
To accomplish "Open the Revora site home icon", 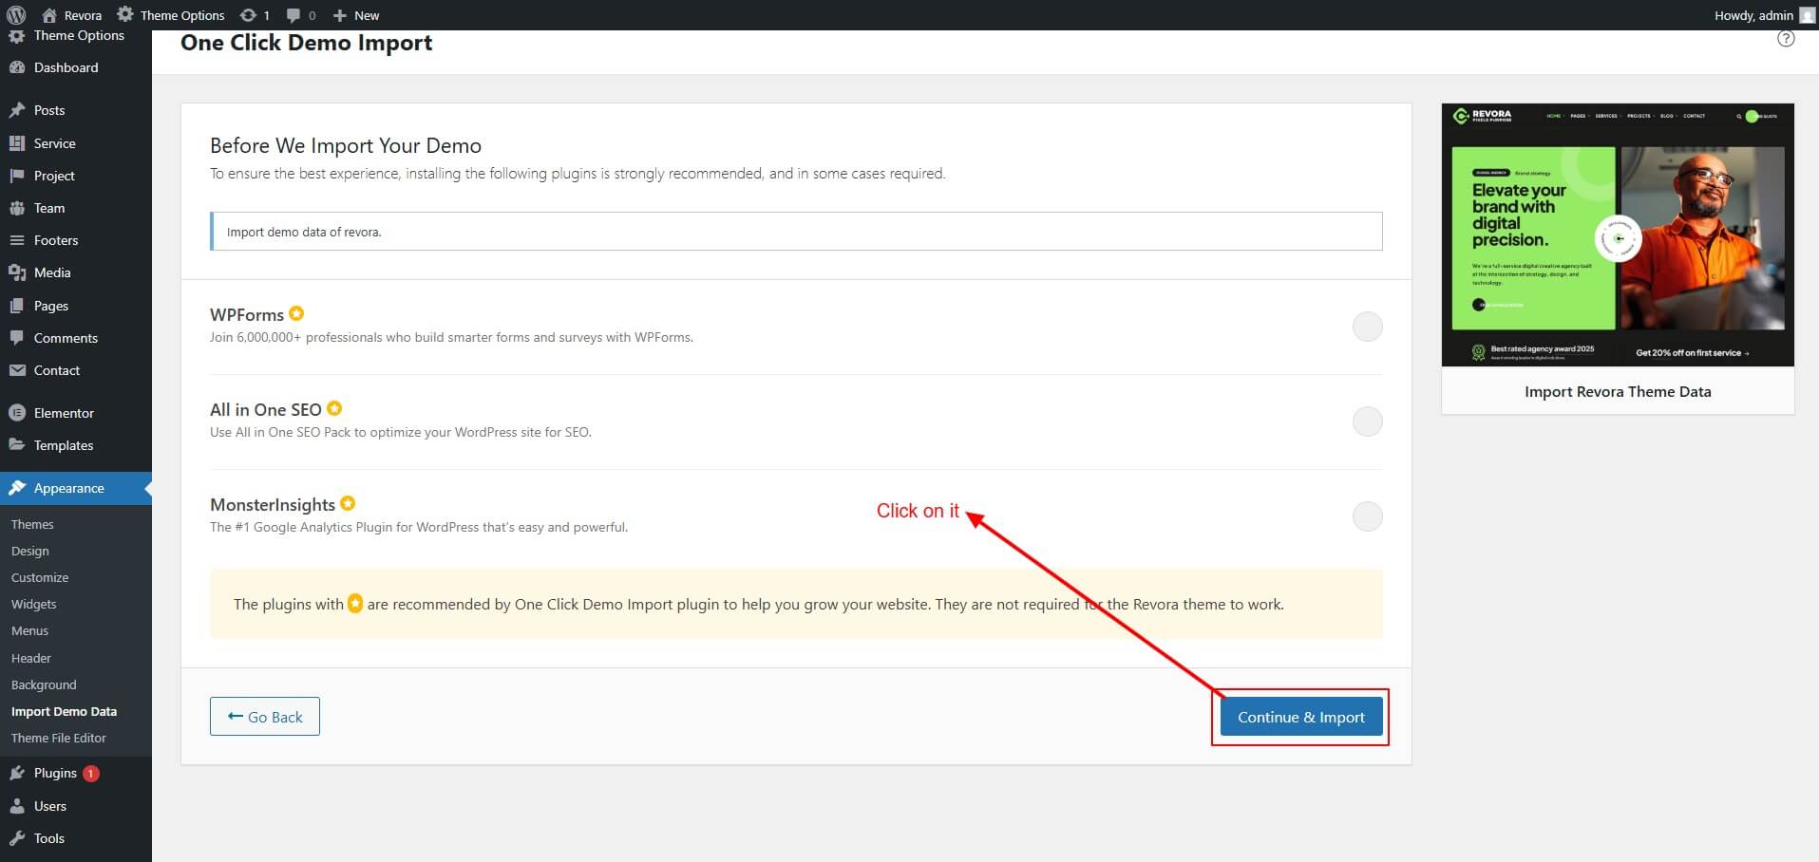I will coord(49,15).
